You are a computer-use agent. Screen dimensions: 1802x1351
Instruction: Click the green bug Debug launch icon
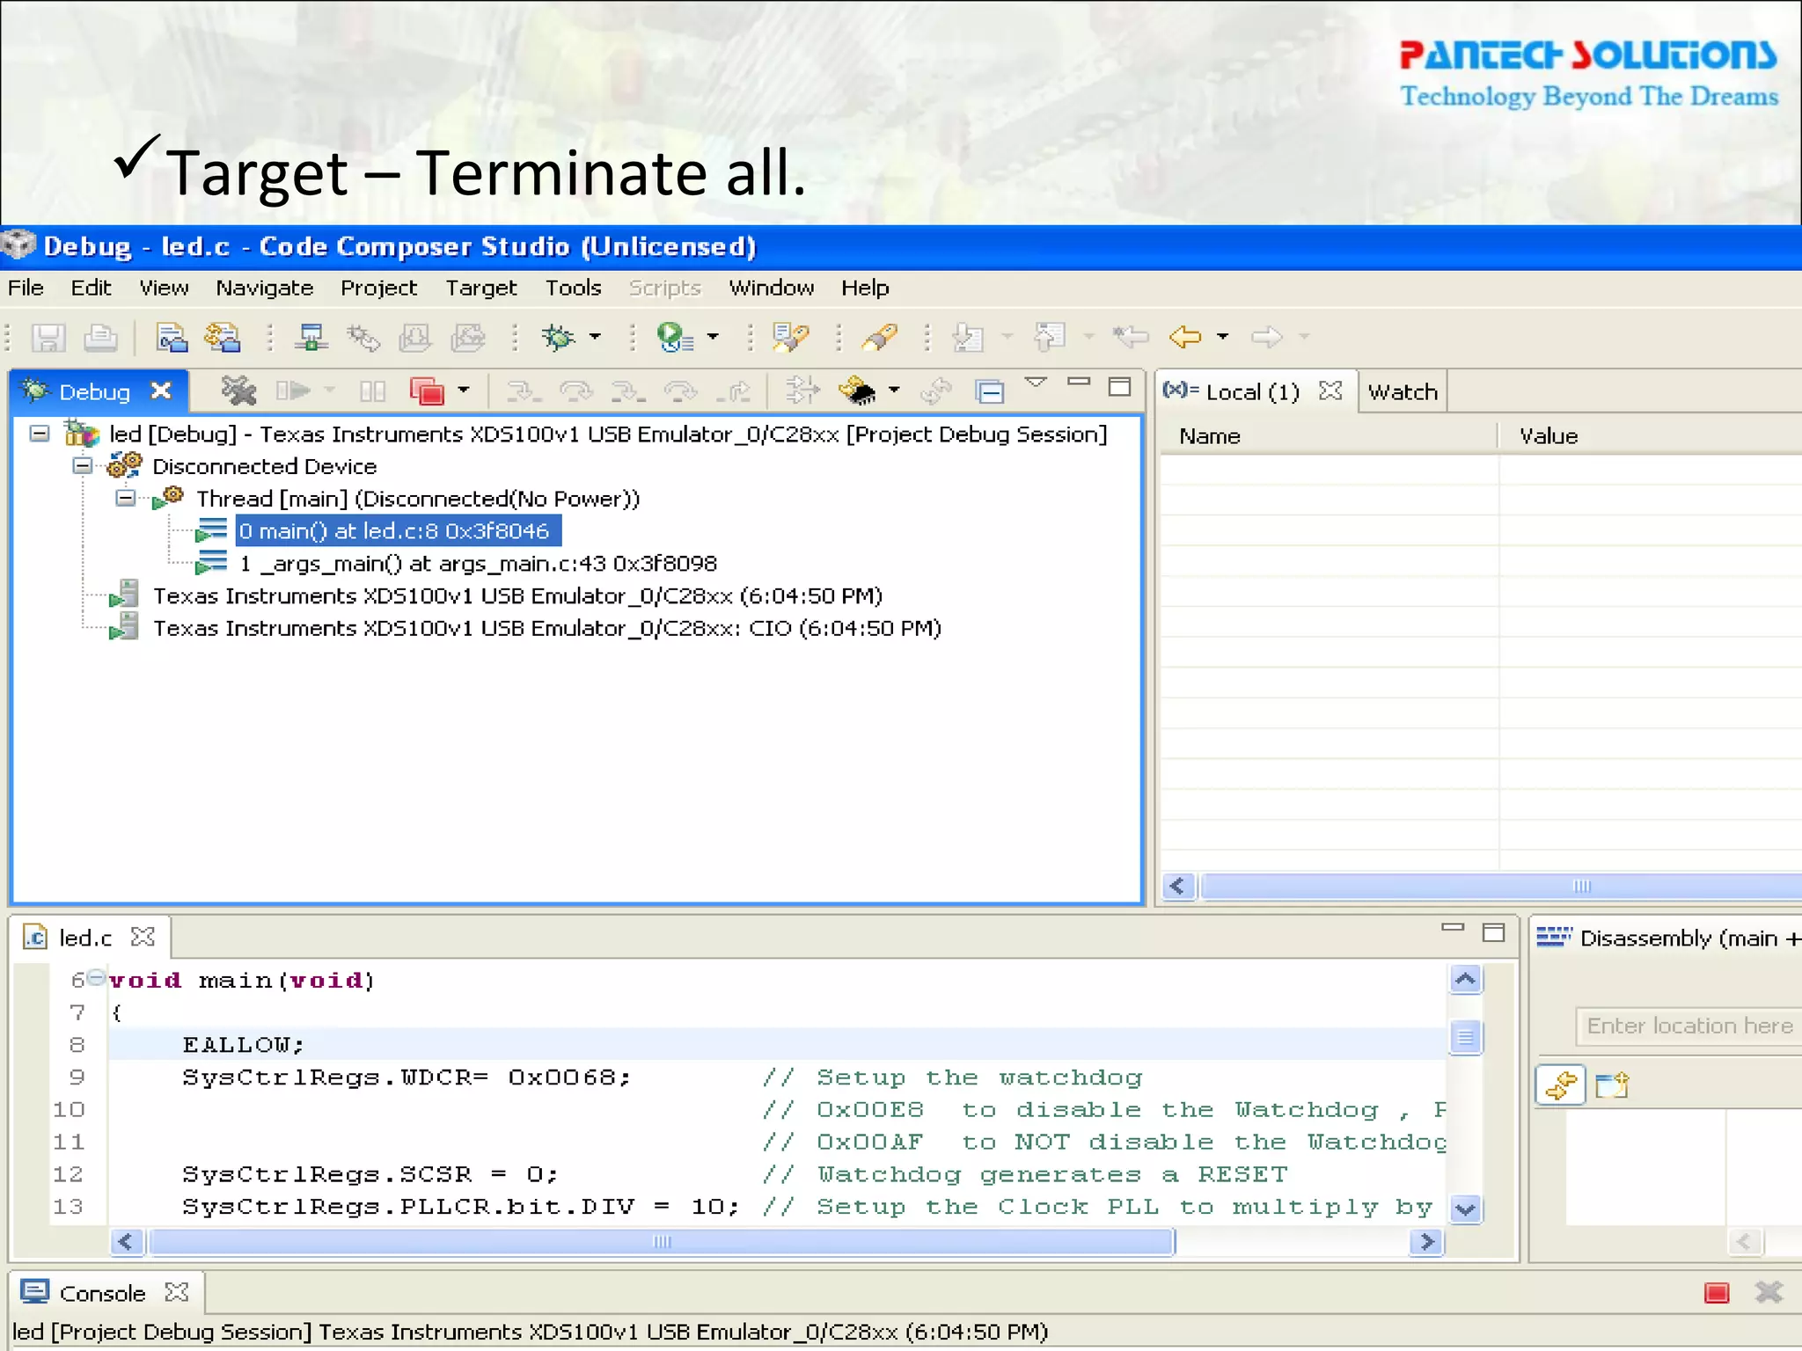coord(559,338)
